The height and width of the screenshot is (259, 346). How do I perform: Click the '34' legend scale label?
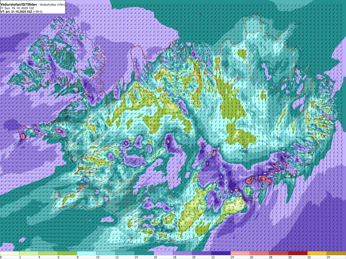328,257
